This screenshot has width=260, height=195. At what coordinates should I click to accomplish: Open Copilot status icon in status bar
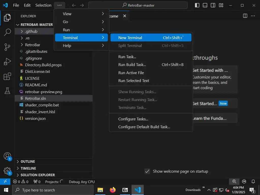(244, 182)
